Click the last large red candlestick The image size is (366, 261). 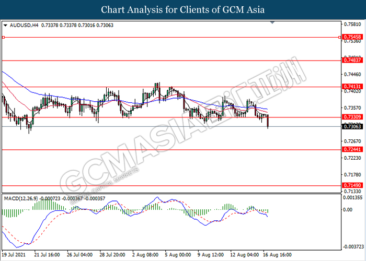(x=268, y=122)
